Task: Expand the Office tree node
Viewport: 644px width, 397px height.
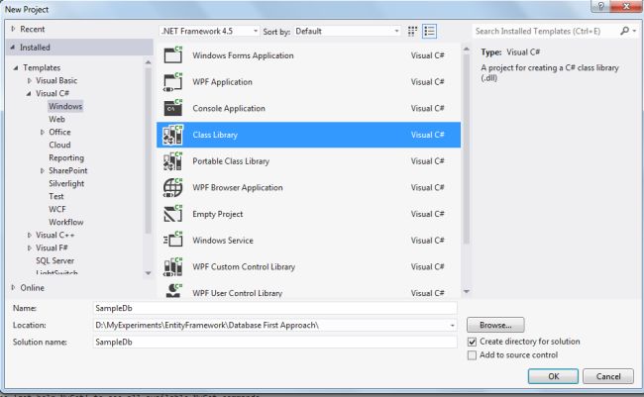Action: point(43,133)
